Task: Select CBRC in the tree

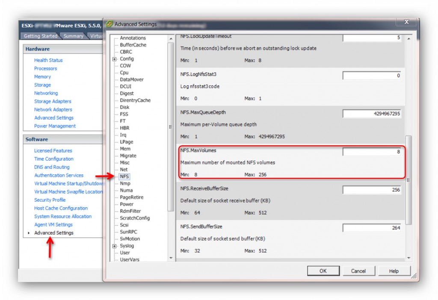Action: coord(126,52)
